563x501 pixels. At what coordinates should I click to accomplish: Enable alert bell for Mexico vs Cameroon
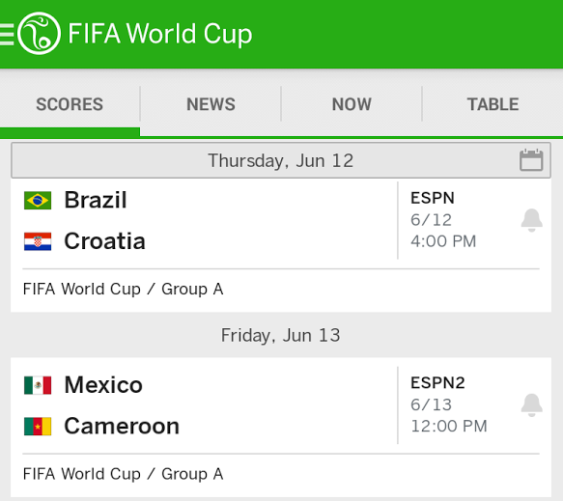click(532, 405)
